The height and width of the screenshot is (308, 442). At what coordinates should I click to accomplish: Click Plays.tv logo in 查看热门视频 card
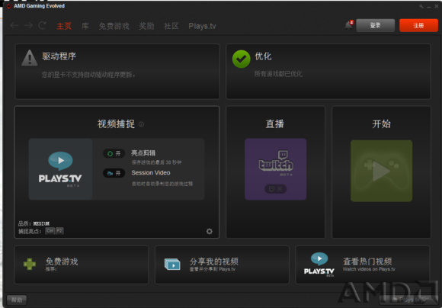[x=319, y=265]
